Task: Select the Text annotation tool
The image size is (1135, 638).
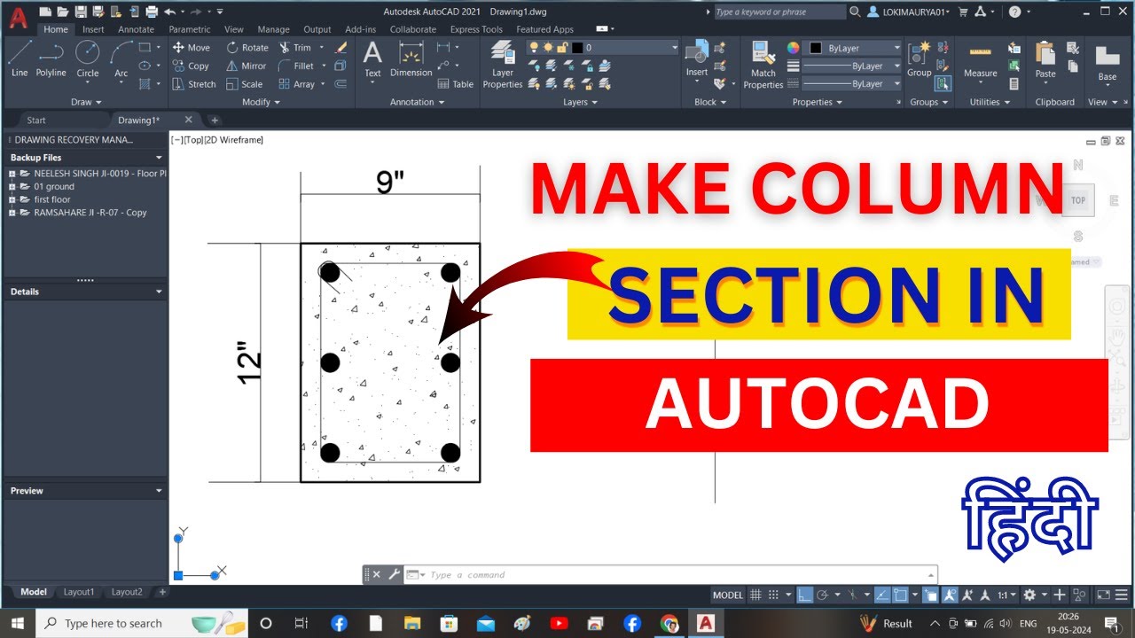Action: (372, 59)
